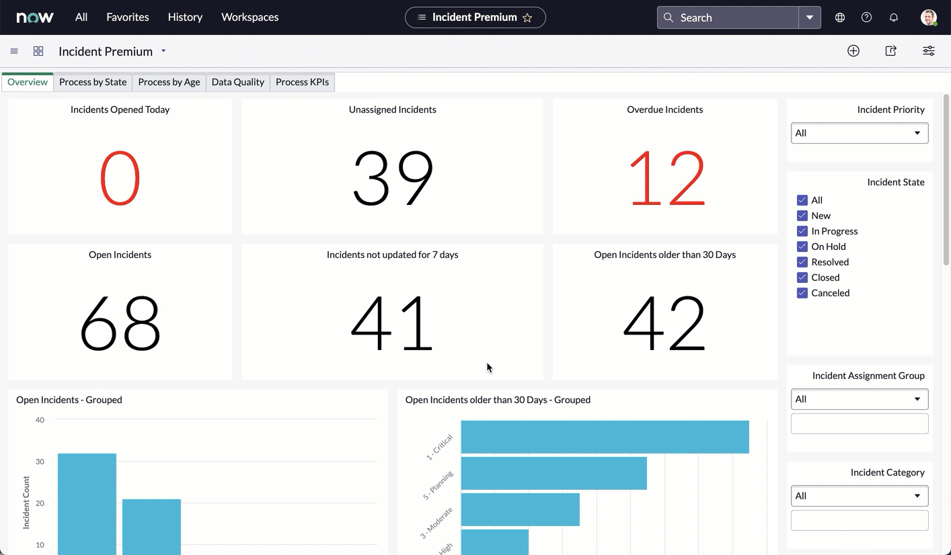The image size is (951, 555).
Task: Uncheck the In Progress incident state
Action: click(802, 231)
